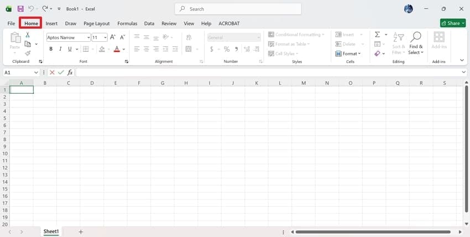Expand the formula bar
Screen dimensions: 470x237
coord(464,72)
